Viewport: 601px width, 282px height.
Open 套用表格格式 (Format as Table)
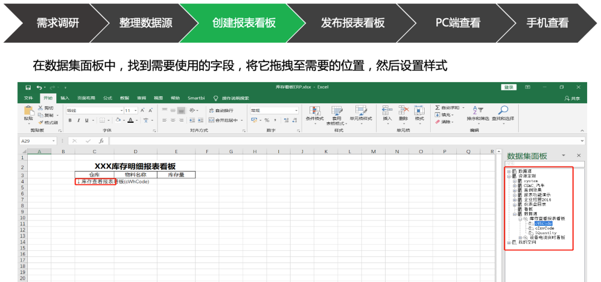[x=337, y=115]
